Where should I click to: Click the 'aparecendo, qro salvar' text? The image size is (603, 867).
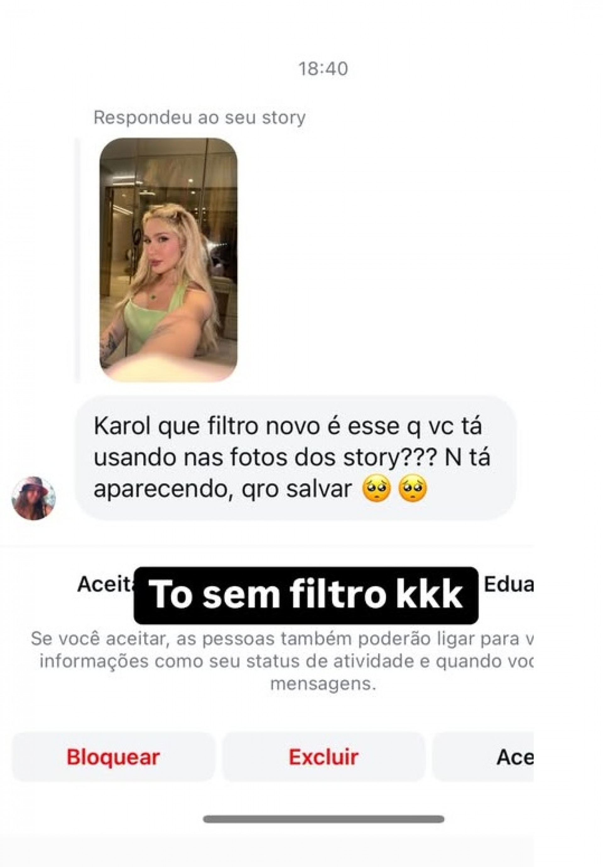(223, 489)
